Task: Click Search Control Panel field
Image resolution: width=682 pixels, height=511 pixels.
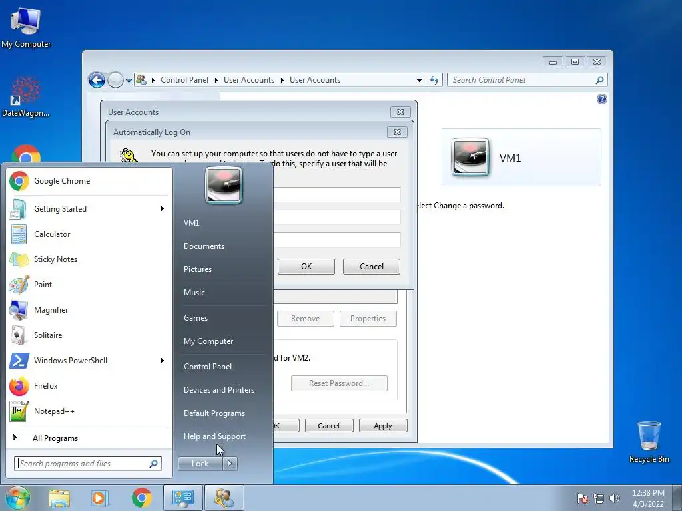Action: [527, 80]
